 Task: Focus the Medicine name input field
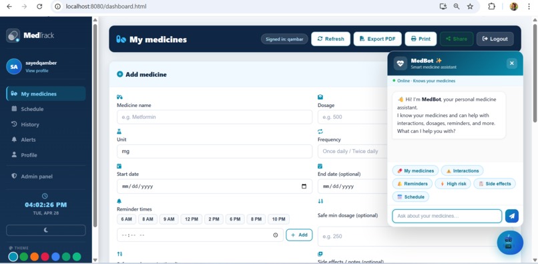coord(214,117)
